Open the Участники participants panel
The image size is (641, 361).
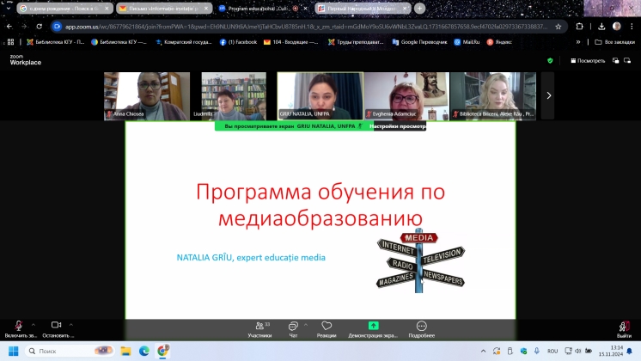click(x=259, y=329)
